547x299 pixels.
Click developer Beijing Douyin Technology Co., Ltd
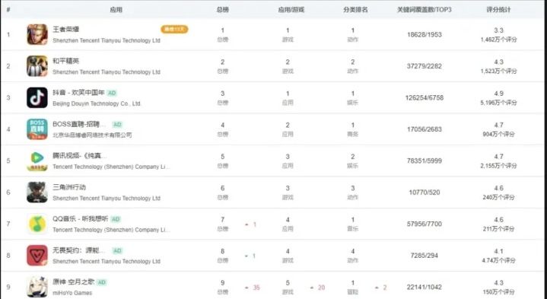pos(97,103)
